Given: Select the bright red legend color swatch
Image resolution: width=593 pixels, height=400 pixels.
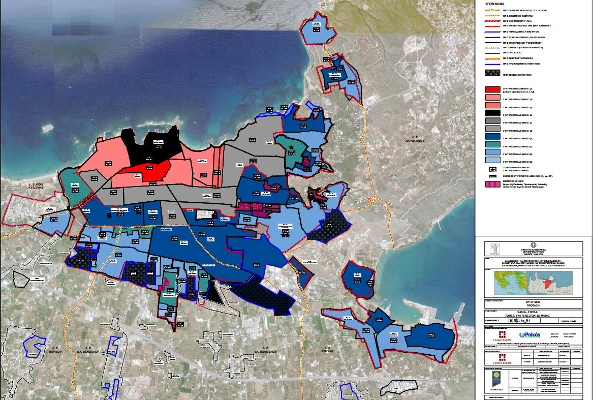Looking at the screenshot, I should point(492,89).
